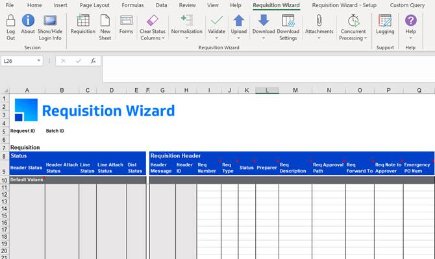Switch to the Insert tab
Viewport: 435px width, 259px height.
[x=60, y=5]
